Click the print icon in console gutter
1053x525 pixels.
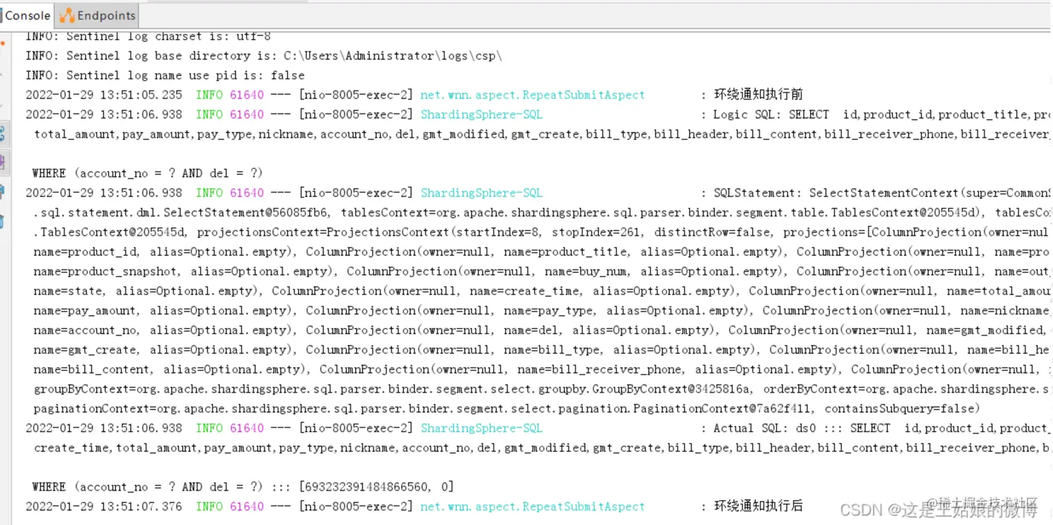[x=3, y=192]
